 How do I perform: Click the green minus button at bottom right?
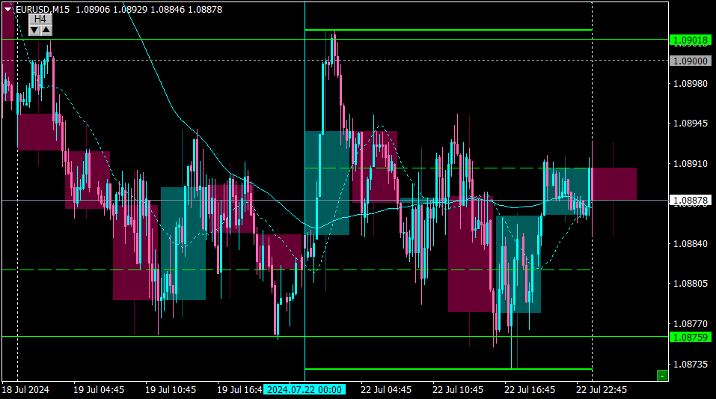pos(662,376)
